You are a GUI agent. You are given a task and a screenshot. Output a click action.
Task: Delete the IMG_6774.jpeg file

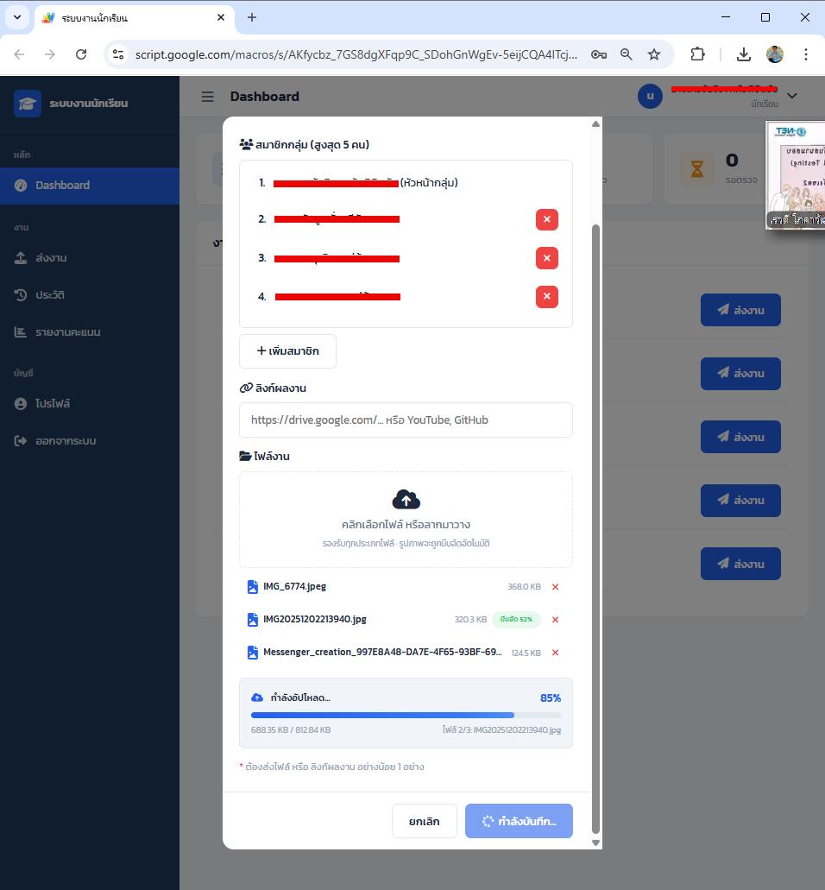556,587
